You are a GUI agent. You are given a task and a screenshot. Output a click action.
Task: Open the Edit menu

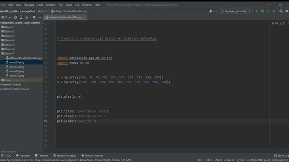pyautogui.click(x=10, y=5)
